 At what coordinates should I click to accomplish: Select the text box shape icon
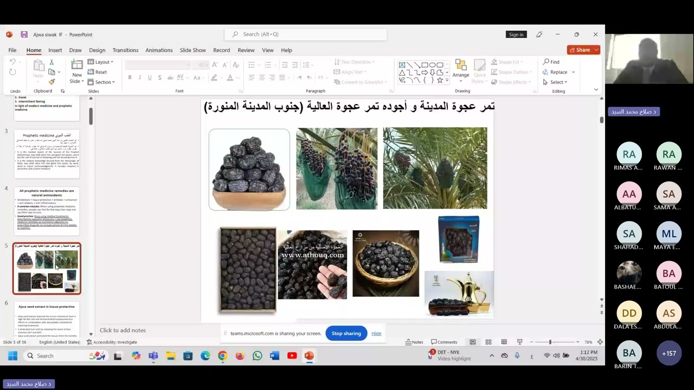click(x=402, y=64)
